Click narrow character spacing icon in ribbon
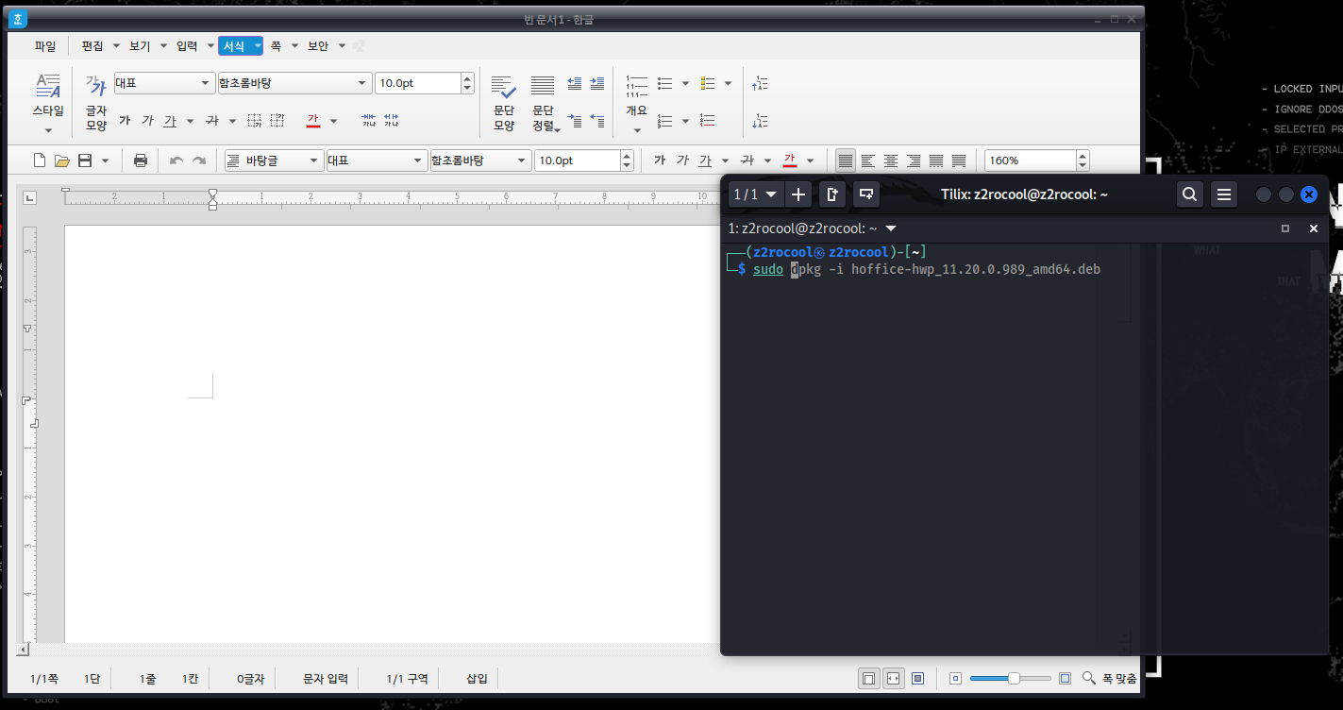This screenshot has height=710, width=1343. (369, 121)
